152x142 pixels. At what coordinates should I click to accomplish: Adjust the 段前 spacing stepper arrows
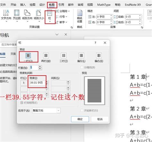point(140,17)
